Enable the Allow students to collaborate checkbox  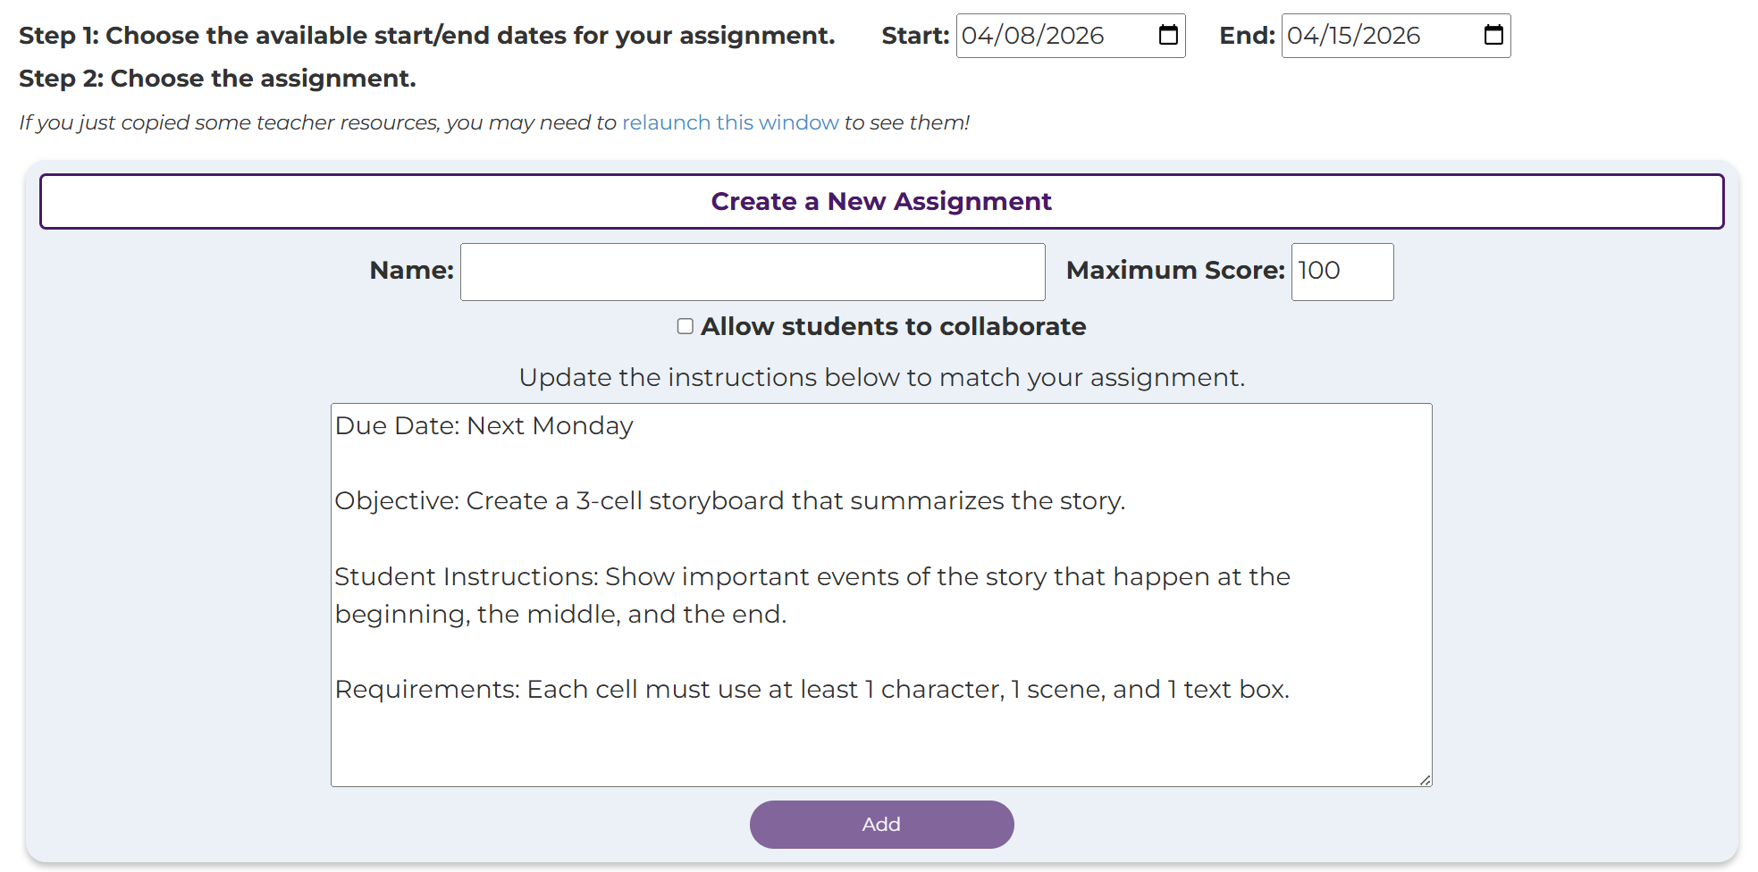click(x=686, y=326)
